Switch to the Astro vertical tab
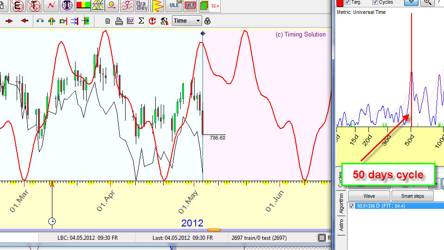The height and width of the screenshot is (250, 444). coord(341,225)
